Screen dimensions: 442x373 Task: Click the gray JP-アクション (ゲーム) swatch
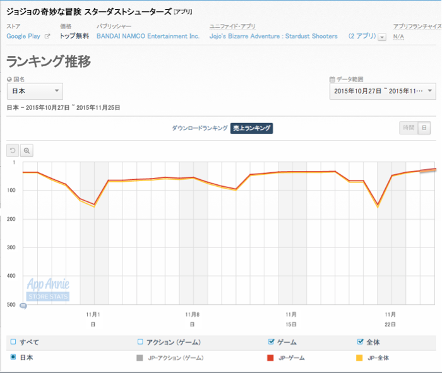[140, 358]
